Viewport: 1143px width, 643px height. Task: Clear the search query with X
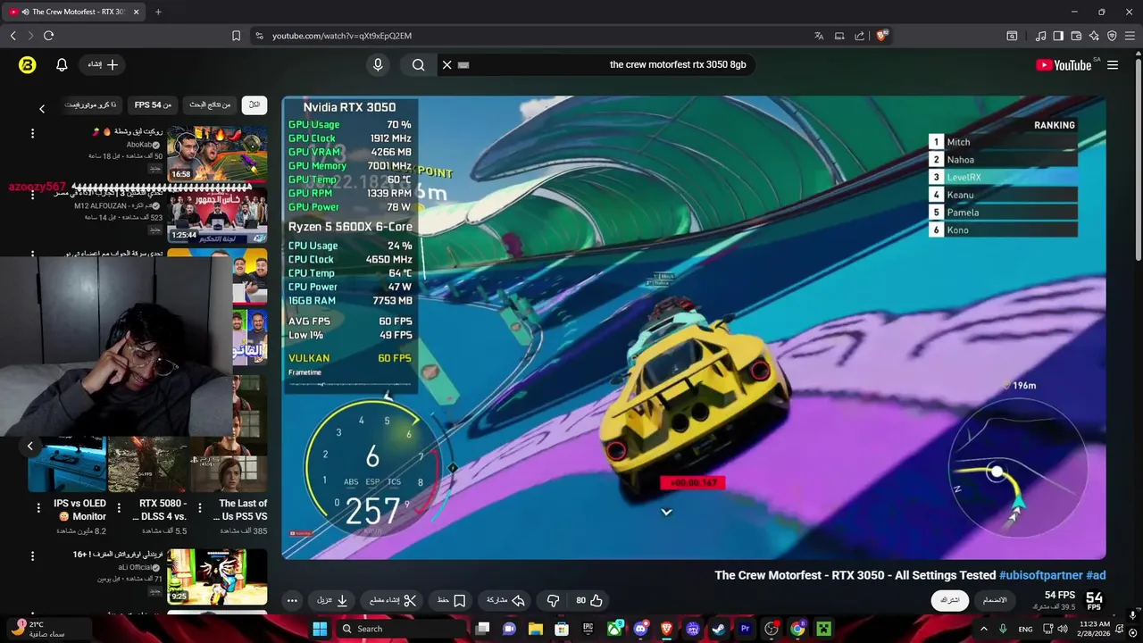pos(447,64)
